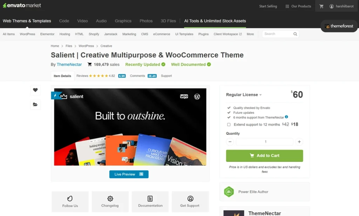Screen dimensions: 359x216
Task: Click the review star rating icons
Action: point(99,76)
